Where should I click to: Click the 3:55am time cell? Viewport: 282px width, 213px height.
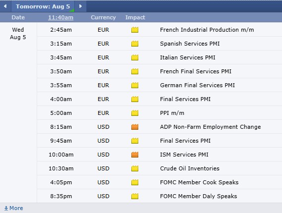[61, 85]
